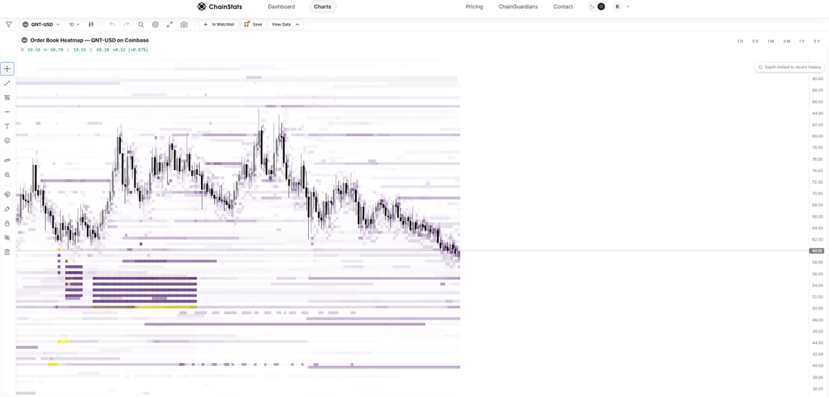Expand the View Data menu
The width and height of the screenshot is (829, 397).
click(x=285, y=24)
